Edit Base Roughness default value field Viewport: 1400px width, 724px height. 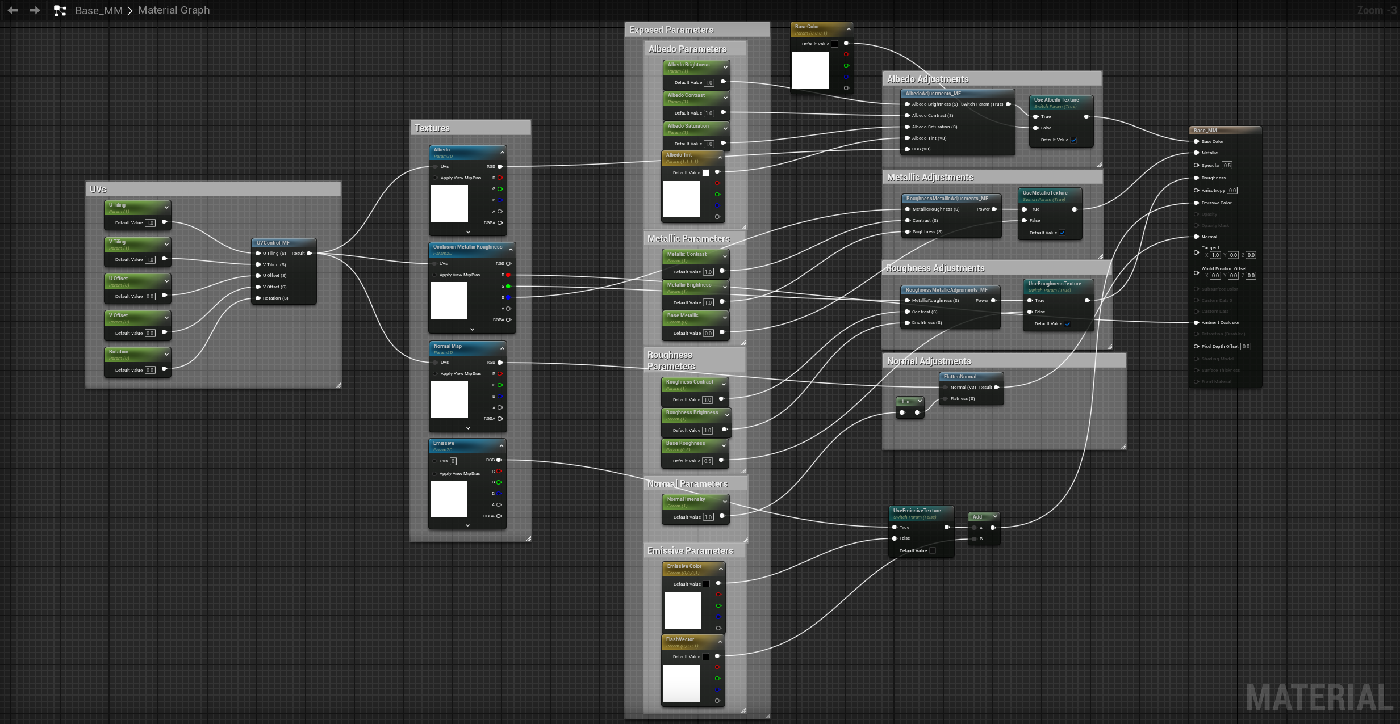point(708,461)
